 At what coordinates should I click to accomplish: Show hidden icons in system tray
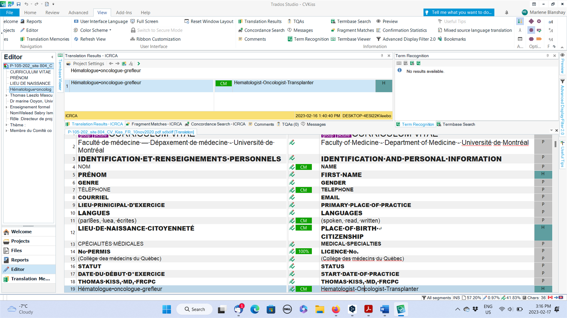[457, 310]
